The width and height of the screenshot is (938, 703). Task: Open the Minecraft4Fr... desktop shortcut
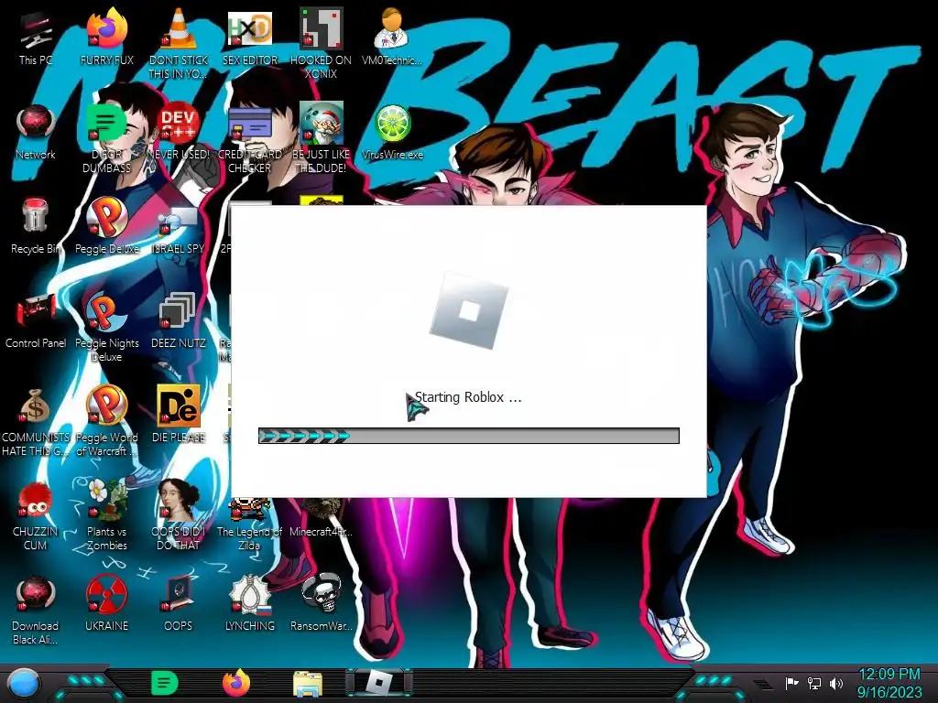coord(322,518)
